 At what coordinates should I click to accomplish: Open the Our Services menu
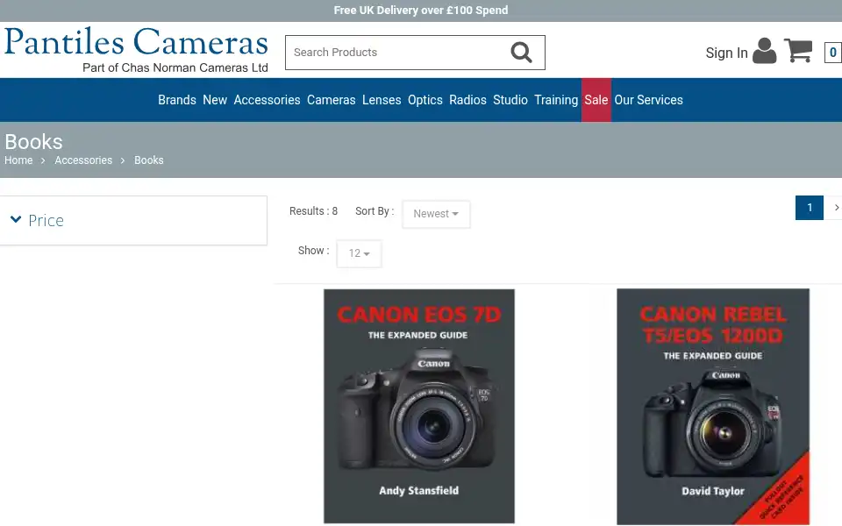tap(649, 100)
